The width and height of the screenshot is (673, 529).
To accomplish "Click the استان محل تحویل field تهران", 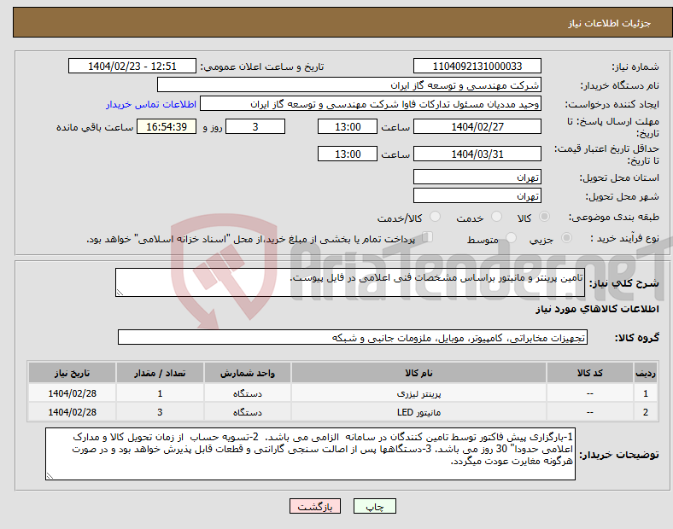I will pyautogui.click(x=477, y=177).
